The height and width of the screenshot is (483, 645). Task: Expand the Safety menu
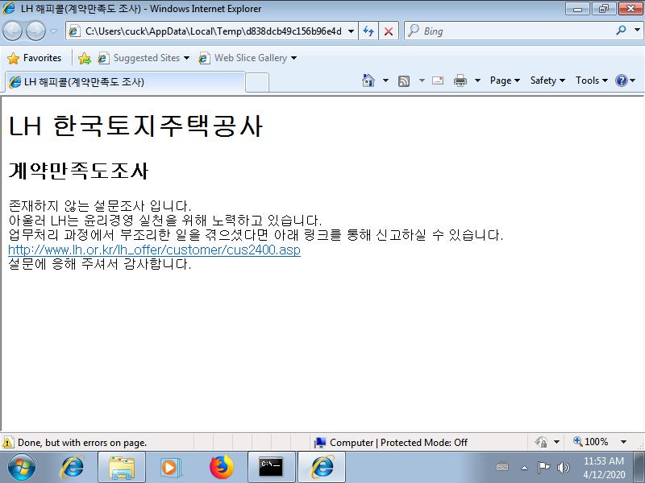pyautogui.click(x=547, y=80)
